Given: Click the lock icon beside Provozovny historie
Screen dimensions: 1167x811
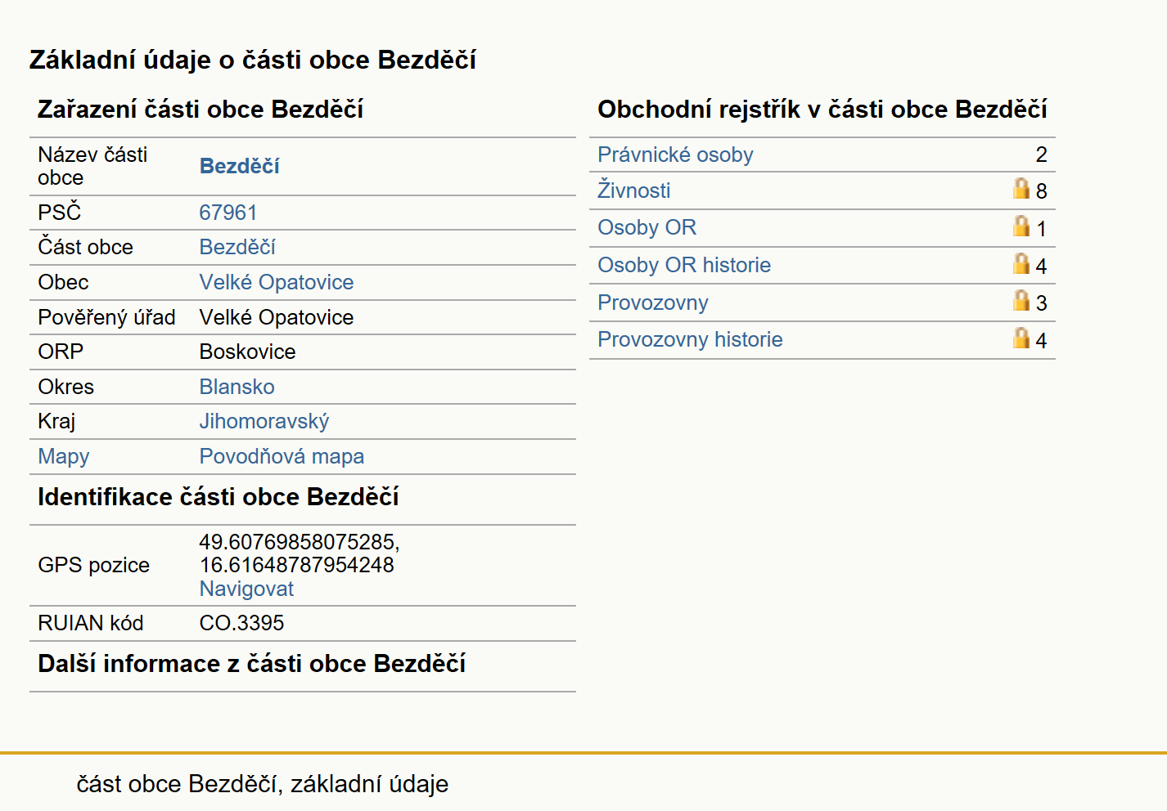Looking at the screenshot, I should coord(1021,338).
